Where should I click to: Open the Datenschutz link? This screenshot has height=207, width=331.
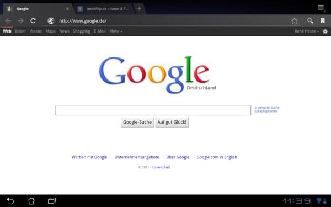coord(161,167)
